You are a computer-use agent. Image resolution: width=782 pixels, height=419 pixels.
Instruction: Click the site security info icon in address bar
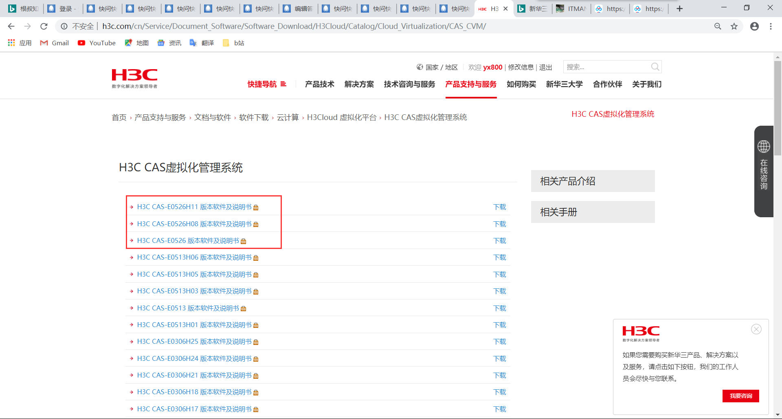(x=64, y=26)
